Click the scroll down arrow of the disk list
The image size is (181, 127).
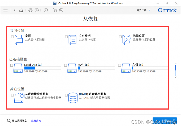point(176,77)
